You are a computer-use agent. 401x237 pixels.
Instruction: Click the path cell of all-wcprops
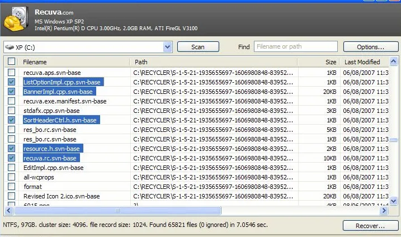(213, 177)
